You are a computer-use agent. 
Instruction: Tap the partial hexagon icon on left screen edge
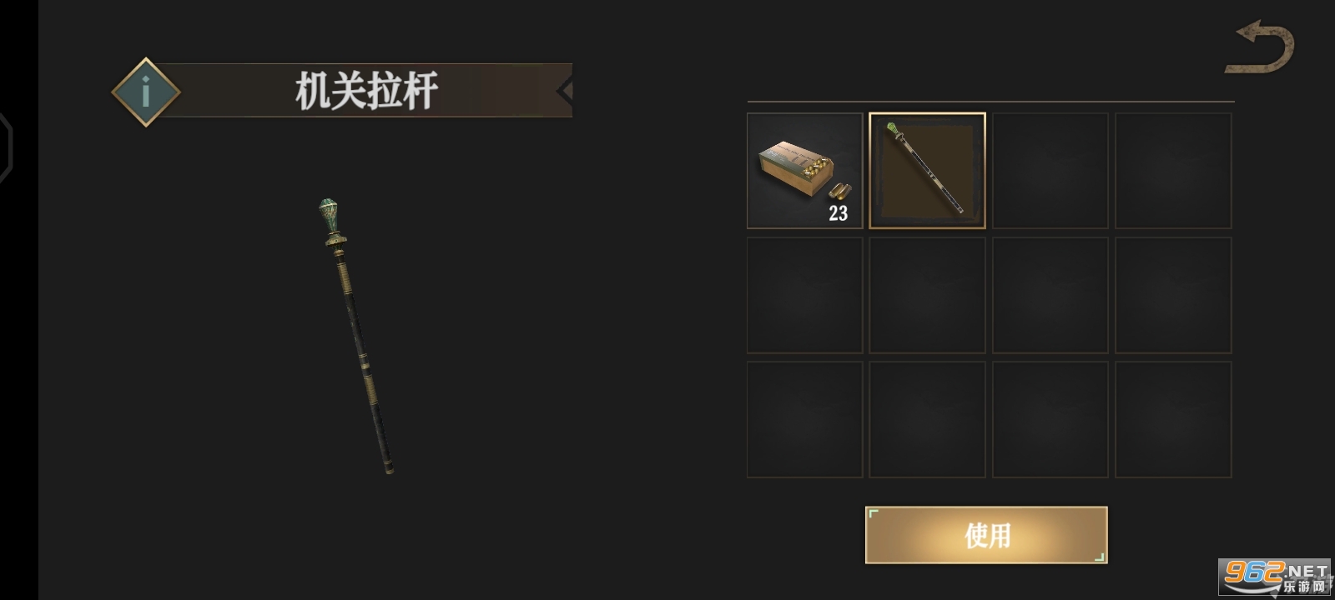point(6,146)
